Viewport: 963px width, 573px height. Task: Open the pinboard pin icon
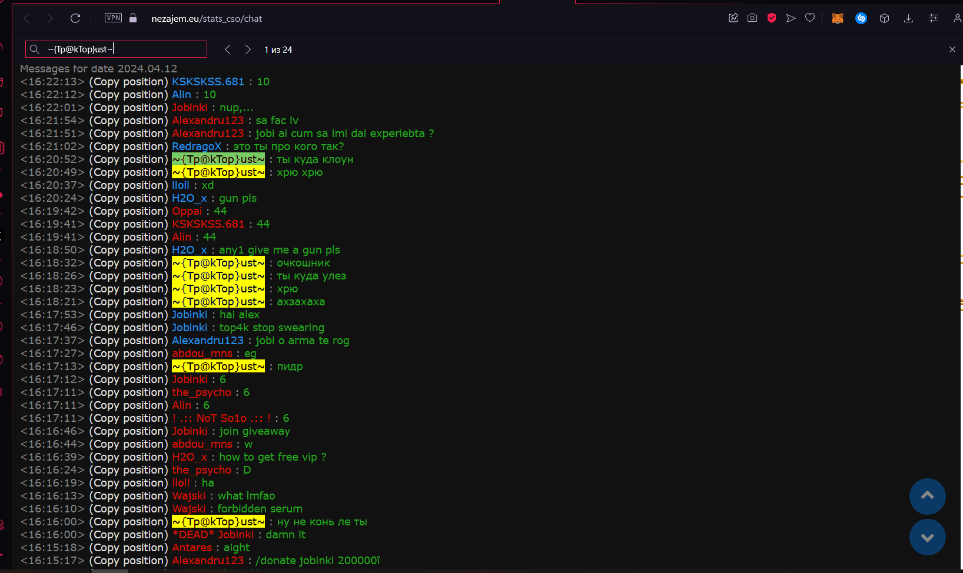point(733,18)
